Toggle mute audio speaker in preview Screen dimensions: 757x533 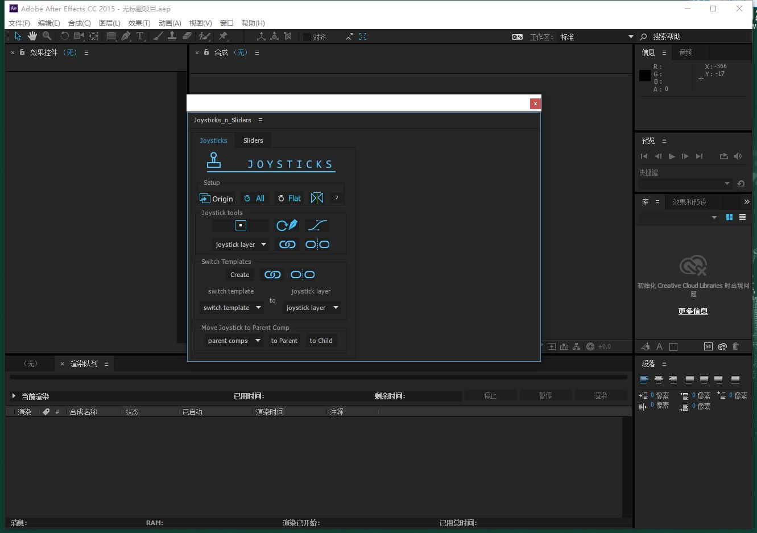click(738, 156)
